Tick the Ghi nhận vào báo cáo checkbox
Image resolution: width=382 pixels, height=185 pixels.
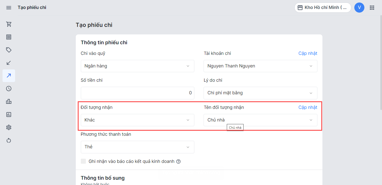click(x=83, y=161)
